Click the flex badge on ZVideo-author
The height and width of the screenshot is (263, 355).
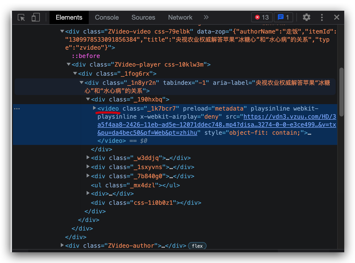[x=197, y=246]
